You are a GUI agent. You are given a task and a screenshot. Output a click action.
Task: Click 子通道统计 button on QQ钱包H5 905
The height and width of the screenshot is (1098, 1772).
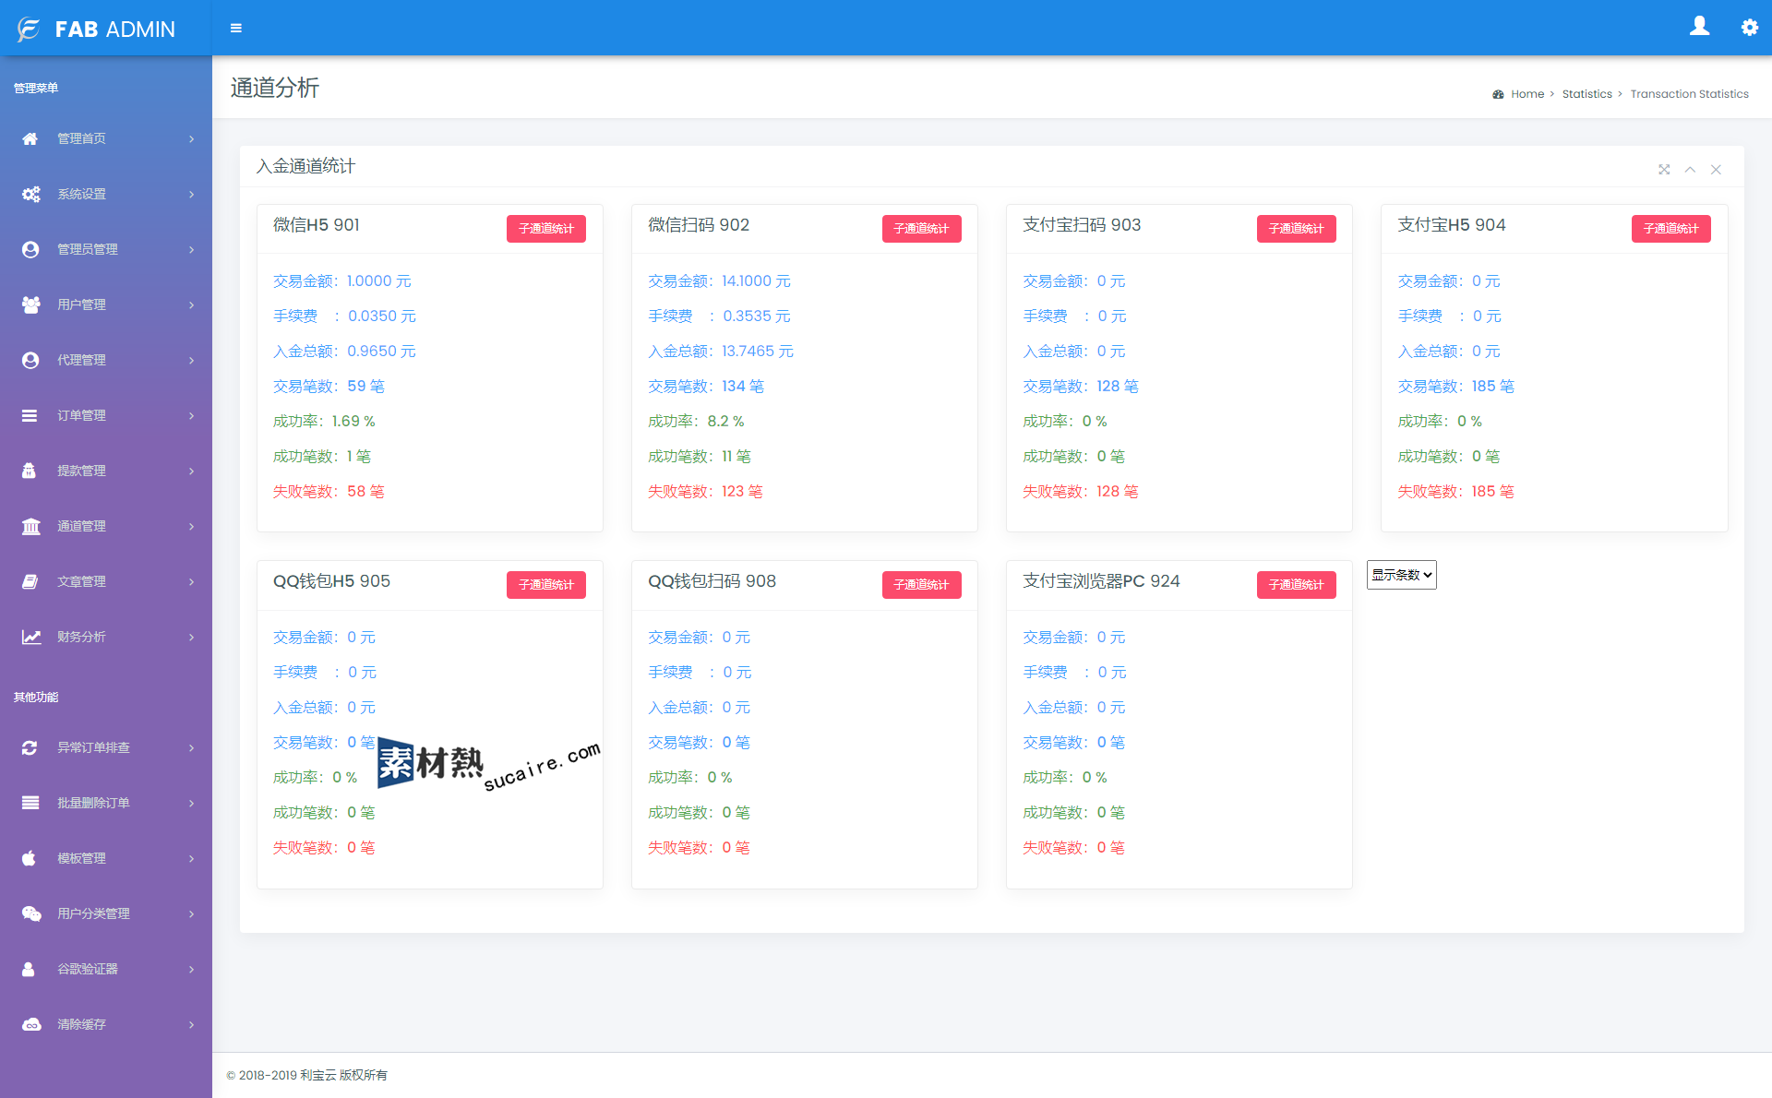point(546,585)
